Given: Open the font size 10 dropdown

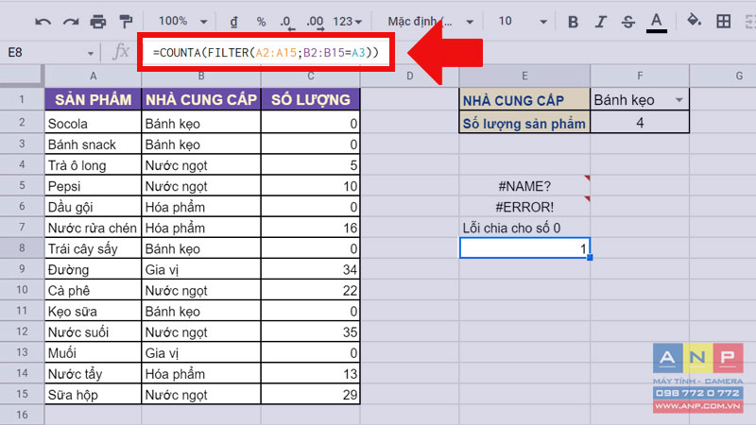Looking at the screenshot, I should pos(523,21).
